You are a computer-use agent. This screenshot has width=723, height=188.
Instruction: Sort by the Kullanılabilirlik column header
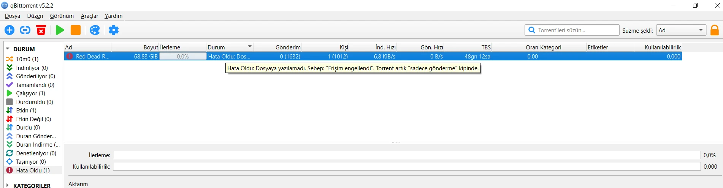coord(658,47)
